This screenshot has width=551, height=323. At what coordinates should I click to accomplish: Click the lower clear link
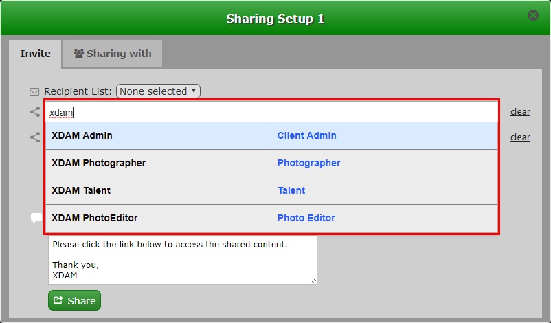click(x=519, y=137)
